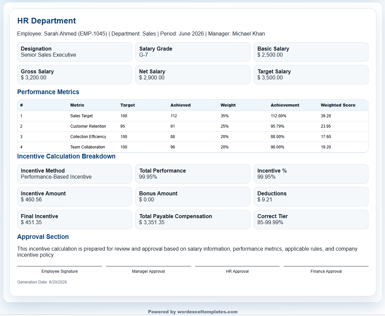The width and height of the screenshot is (385, 316).
Task: Click the Approval Section heading
Action: (x=43, y=237)
